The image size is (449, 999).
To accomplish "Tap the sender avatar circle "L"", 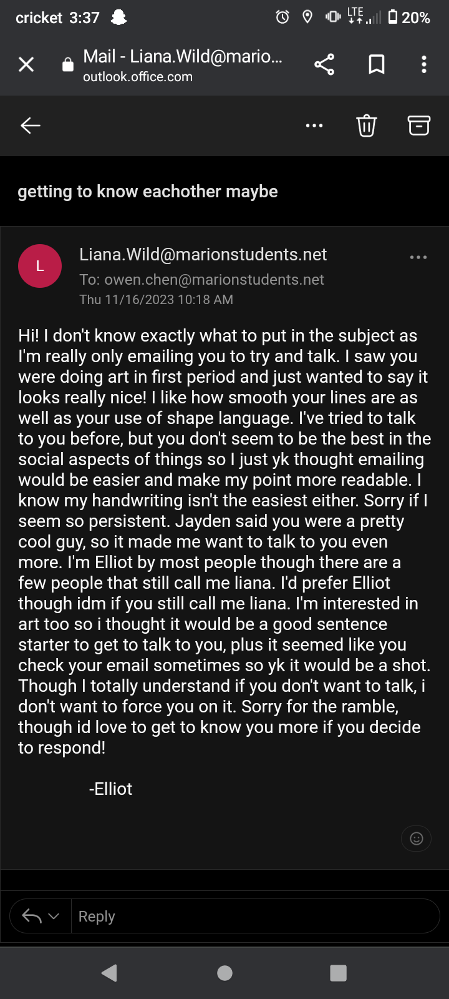I will click(40, 266).
